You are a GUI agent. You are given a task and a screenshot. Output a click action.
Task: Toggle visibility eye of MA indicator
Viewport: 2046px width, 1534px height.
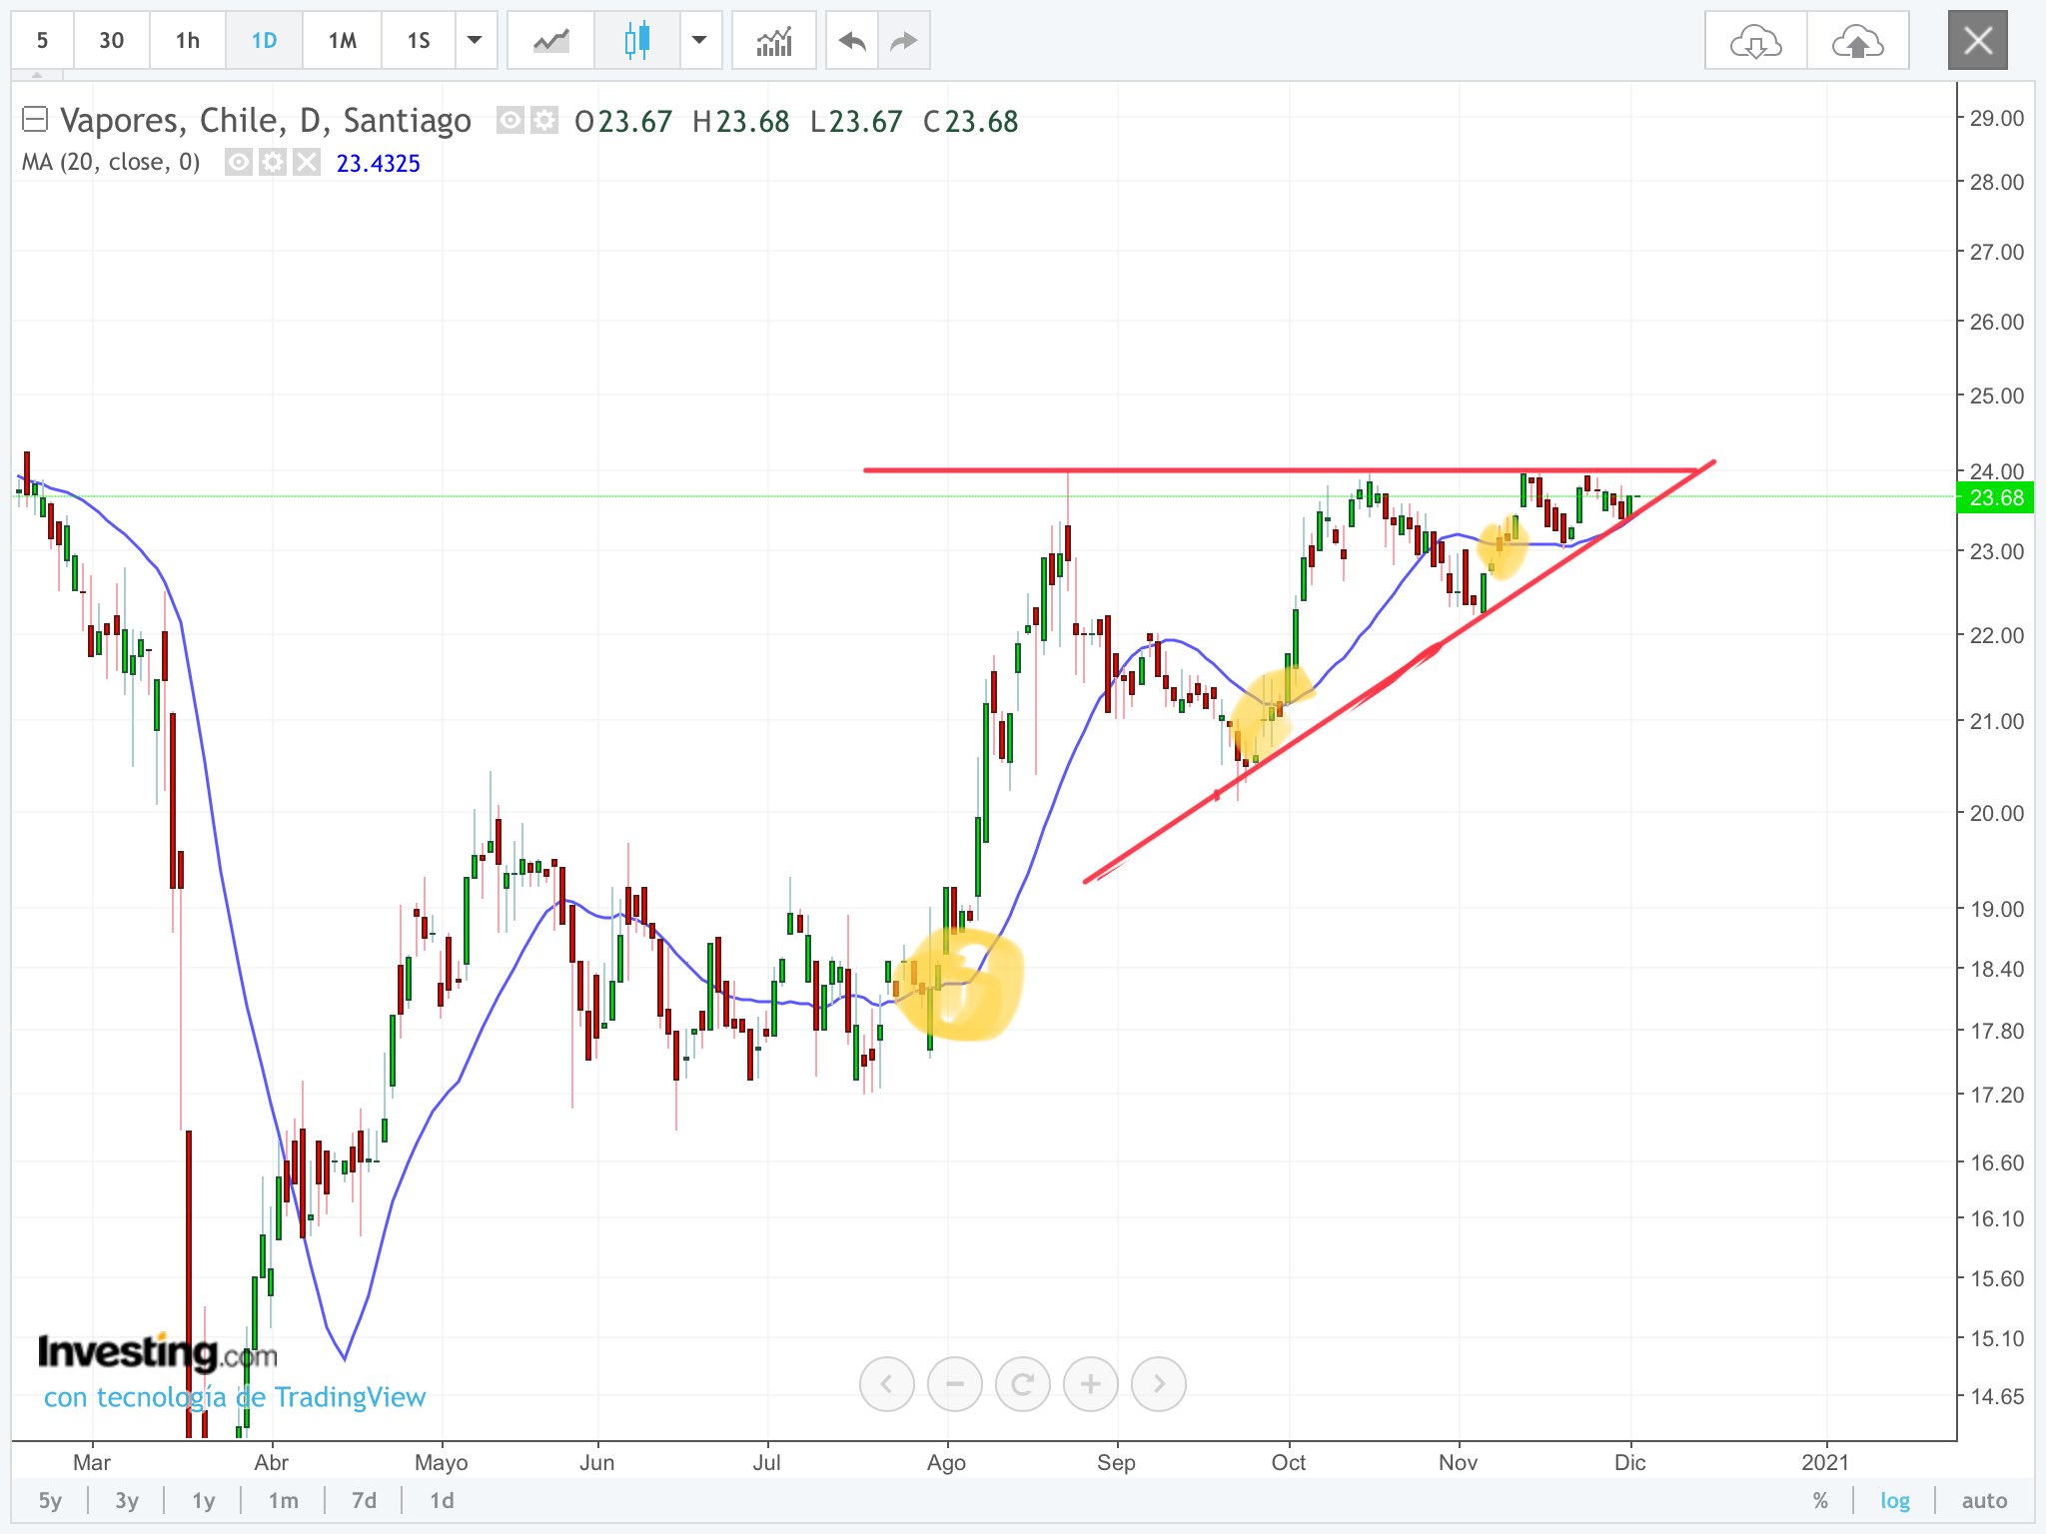tap(238, 162)
